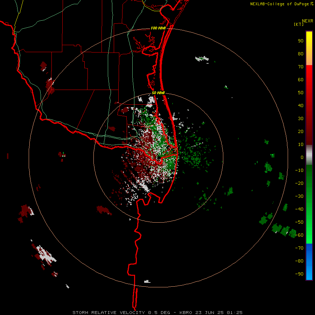Image resolution: width=315 pixels, height=315 pixels.
Task: Click the 80 value on velocity scale
Action: (301, 54)
